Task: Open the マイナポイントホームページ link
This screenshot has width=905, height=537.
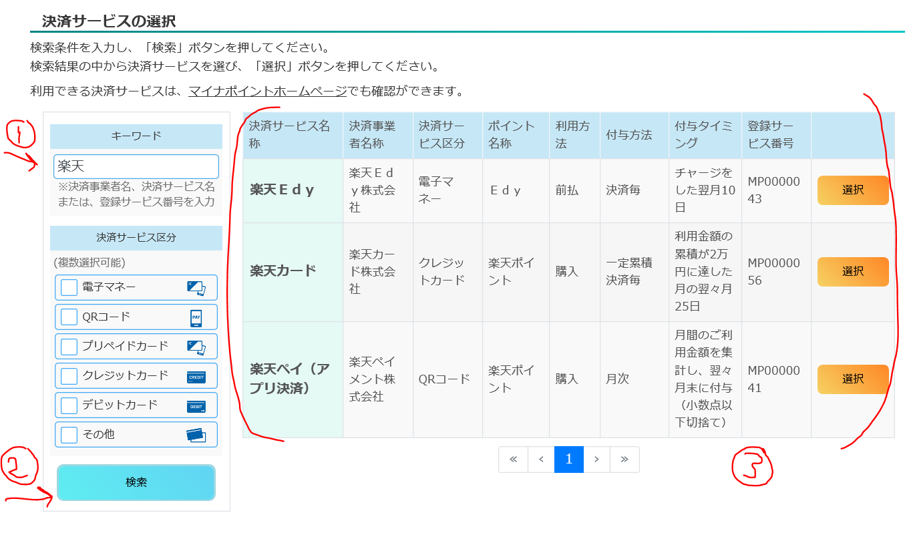Action: point(268,91)
